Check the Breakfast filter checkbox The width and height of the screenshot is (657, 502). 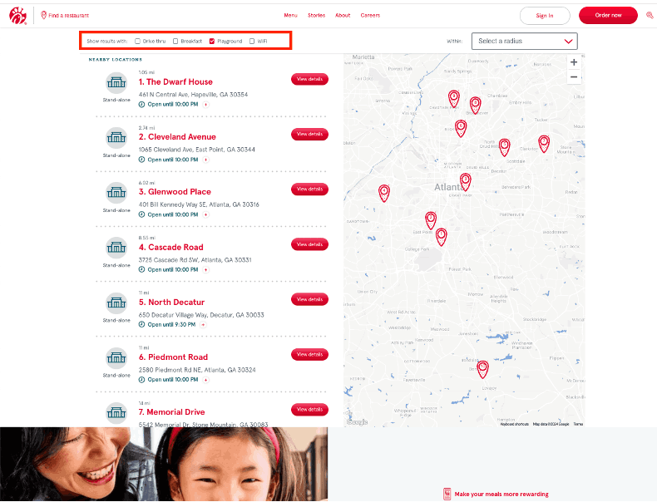click(x=175, y=41)
